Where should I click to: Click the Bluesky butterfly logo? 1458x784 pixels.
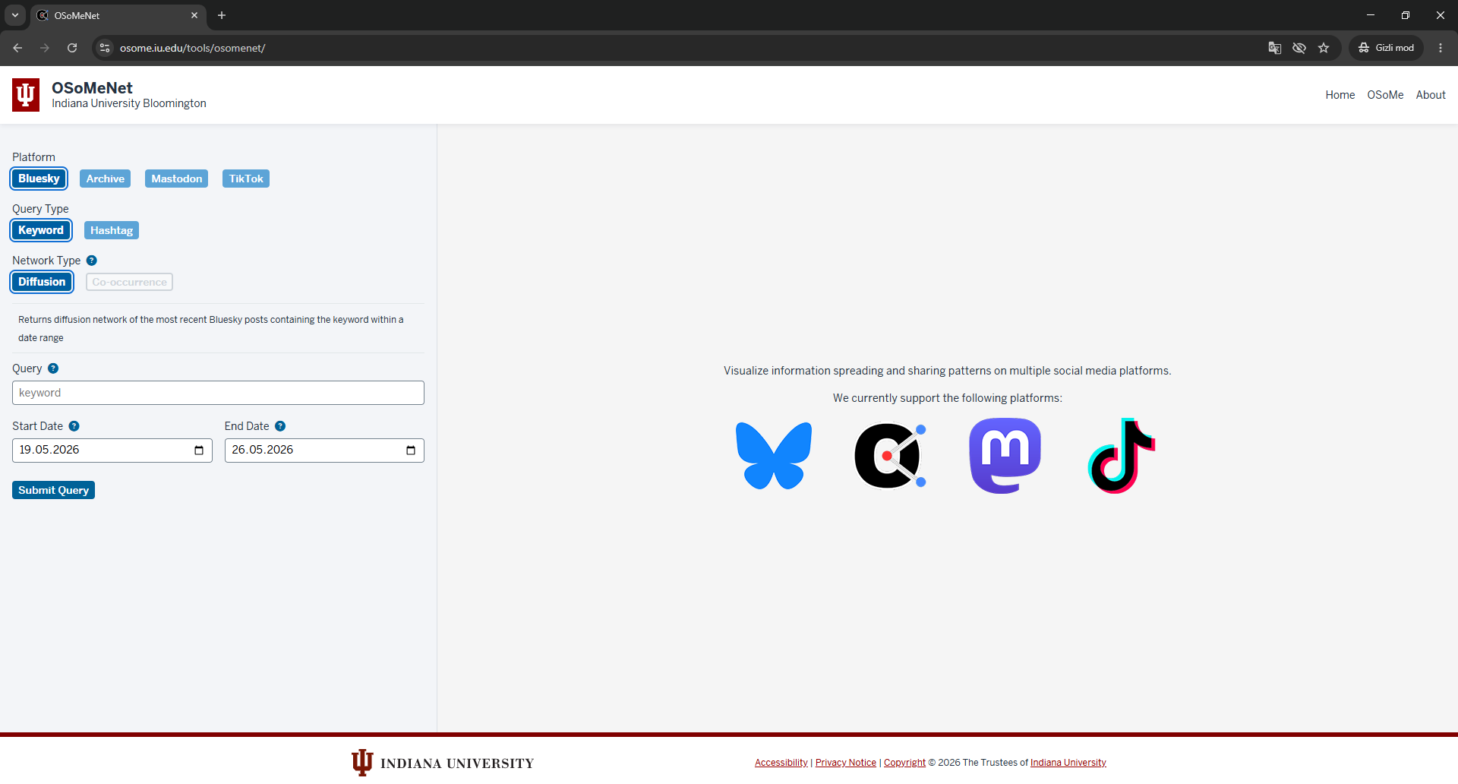click(774, 456)
